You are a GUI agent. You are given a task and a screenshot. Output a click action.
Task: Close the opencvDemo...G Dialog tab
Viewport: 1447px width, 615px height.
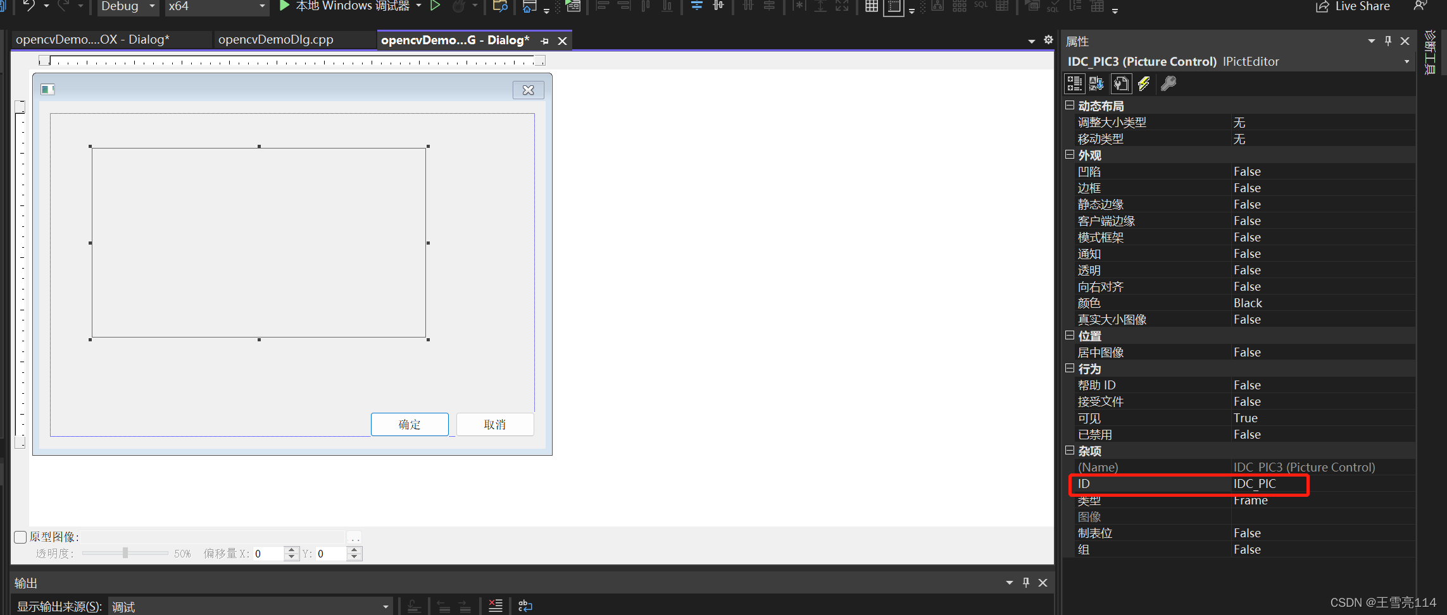(x=562, y=41)
